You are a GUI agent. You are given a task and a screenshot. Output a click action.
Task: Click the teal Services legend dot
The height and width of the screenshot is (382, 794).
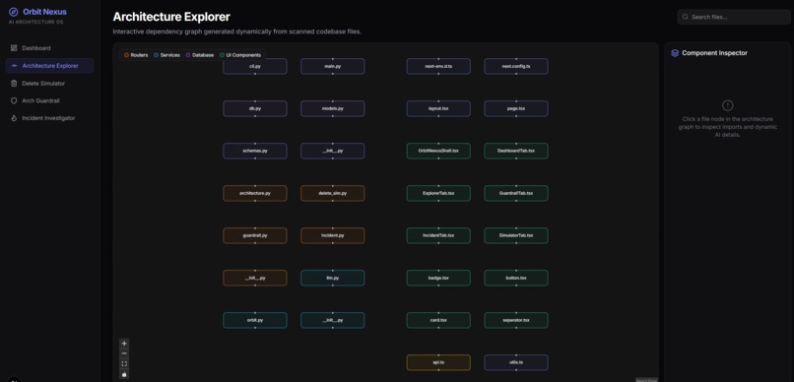[156, 55]
